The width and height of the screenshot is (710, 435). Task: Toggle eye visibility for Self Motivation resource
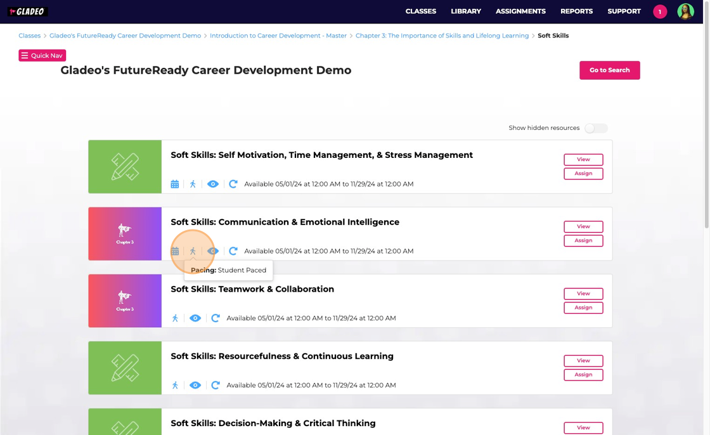(x=213, y=184)
